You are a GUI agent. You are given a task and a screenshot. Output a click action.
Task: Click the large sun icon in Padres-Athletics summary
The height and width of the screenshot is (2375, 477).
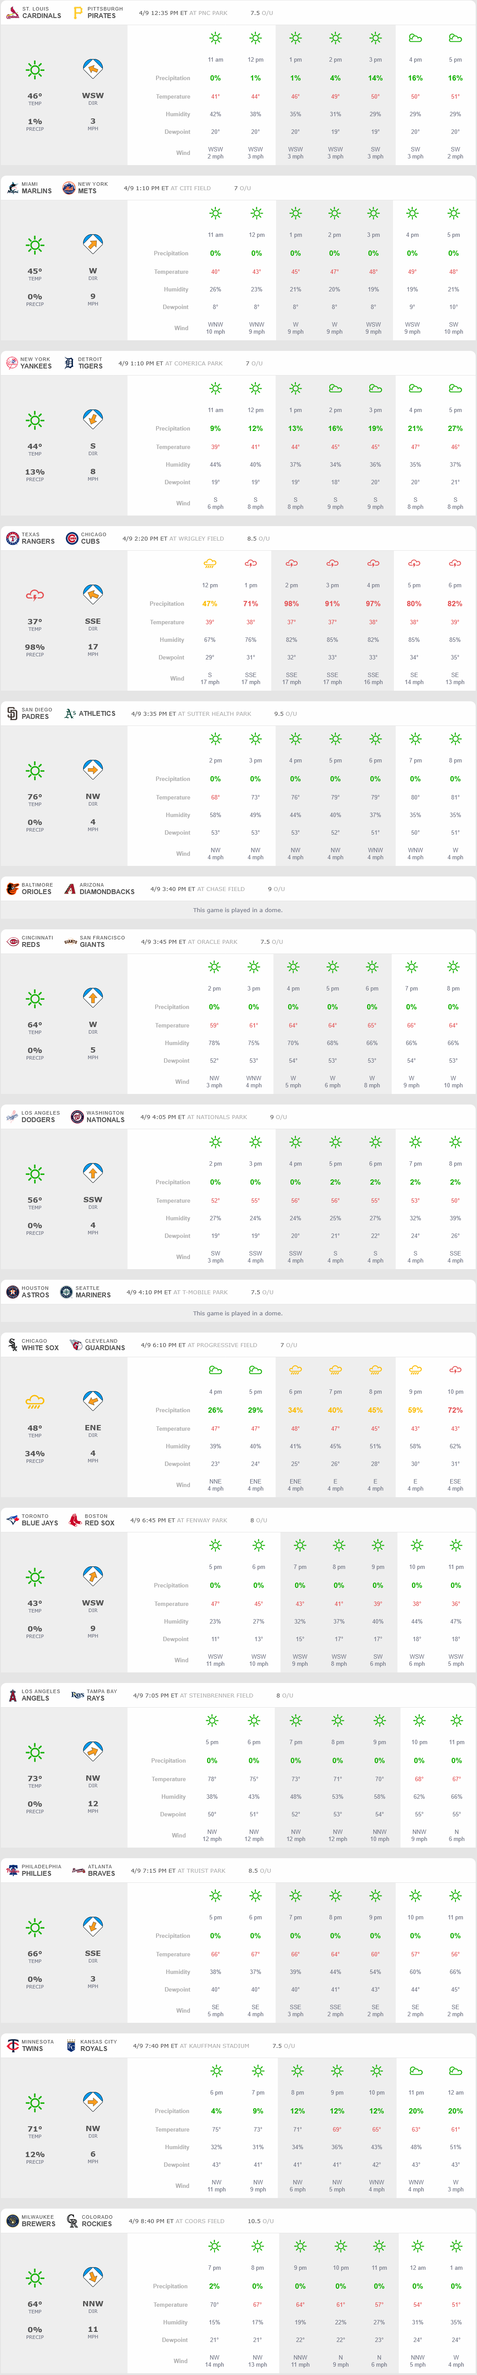(x=35, y=770)
